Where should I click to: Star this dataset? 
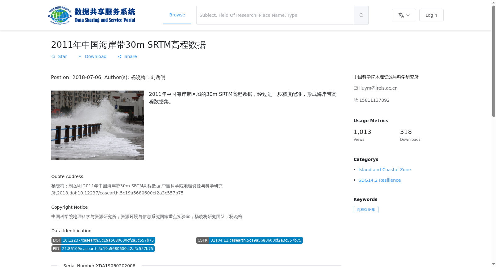tap(59, 56)
